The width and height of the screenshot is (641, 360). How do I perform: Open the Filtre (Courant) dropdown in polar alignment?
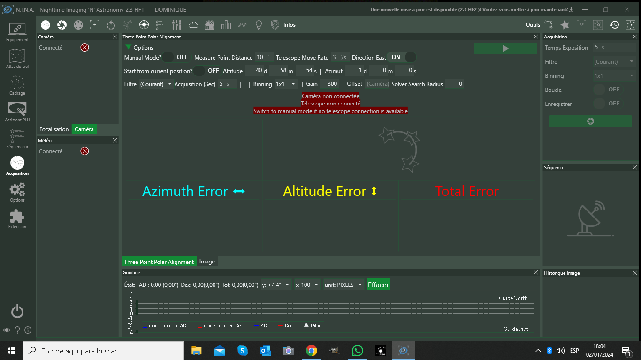click(156, 84)
